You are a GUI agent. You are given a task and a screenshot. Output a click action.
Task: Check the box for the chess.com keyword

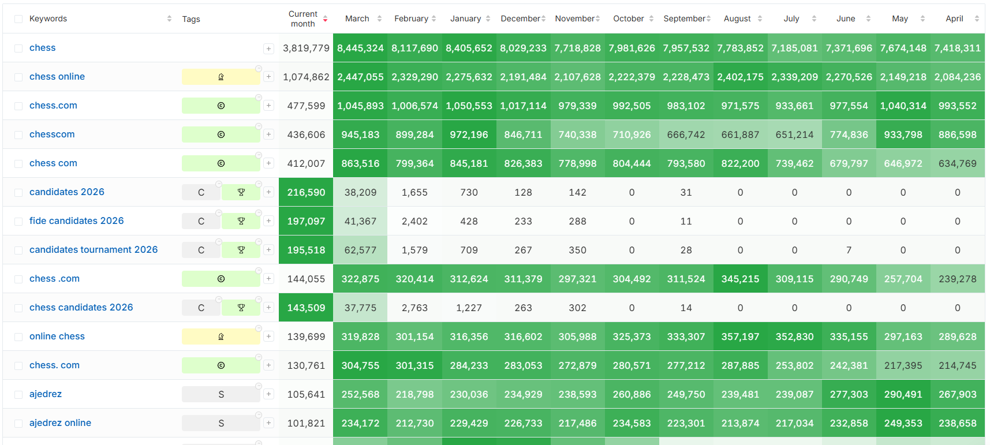pyautogui.click(x=18, y=106)
